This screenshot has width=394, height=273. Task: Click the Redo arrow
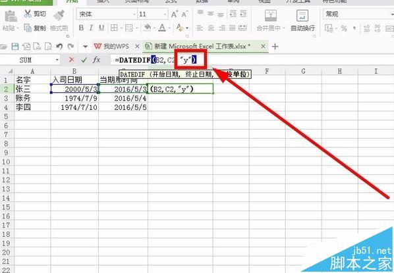click(70, 47)
